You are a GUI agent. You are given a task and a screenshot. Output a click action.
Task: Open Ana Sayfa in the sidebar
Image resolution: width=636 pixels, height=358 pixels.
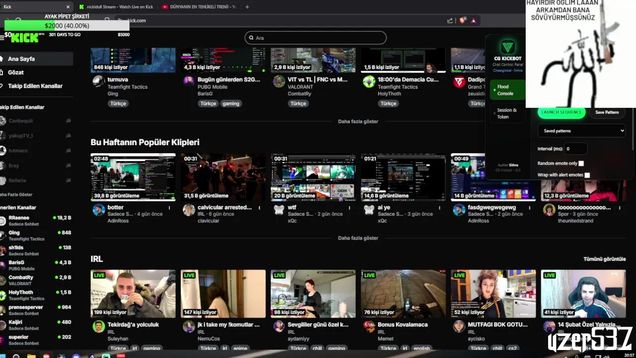click(x=36, y=59)
